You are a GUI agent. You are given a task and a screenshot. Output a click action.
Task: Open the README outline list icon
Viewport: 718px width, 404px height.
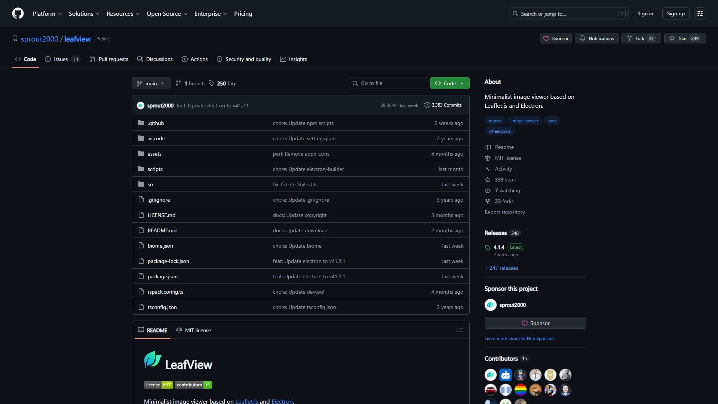[x=460, y=330]
